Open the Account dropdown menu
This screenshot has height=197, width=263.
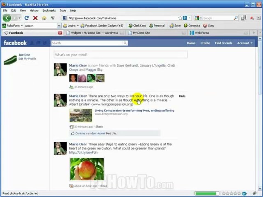(x=245, y=43)
